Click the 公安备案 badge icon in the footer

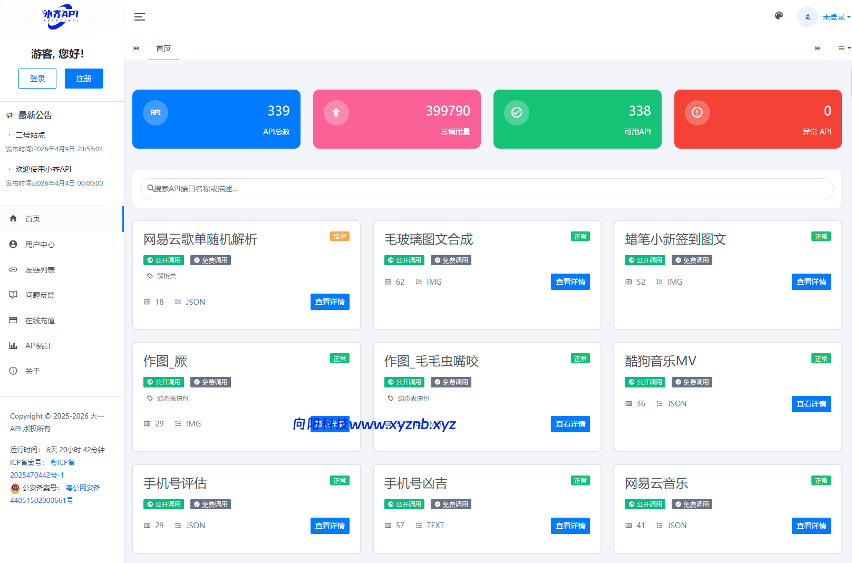[14, 488]
